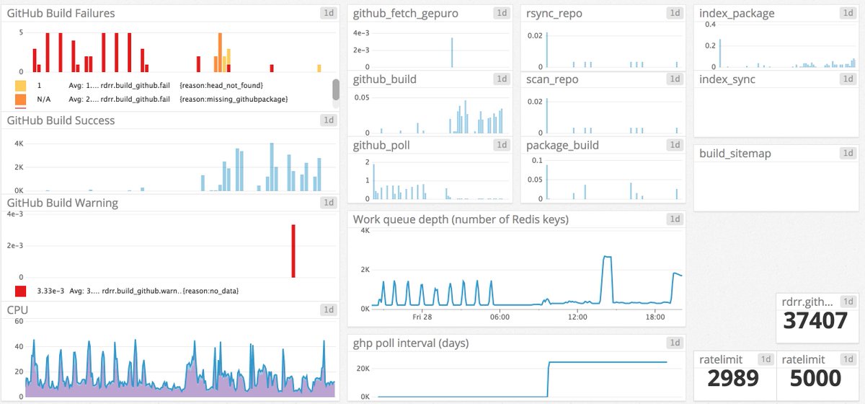Click the 2989 ratelimit value
This screenshot has width=865, height=404.
pos(735,378)
